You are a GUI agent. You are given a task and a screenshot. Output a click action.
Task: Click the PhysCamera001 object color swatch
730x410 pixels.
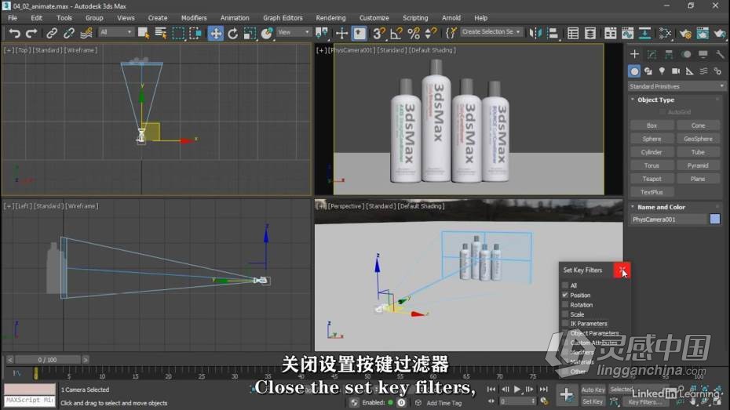tap(715, 220)
